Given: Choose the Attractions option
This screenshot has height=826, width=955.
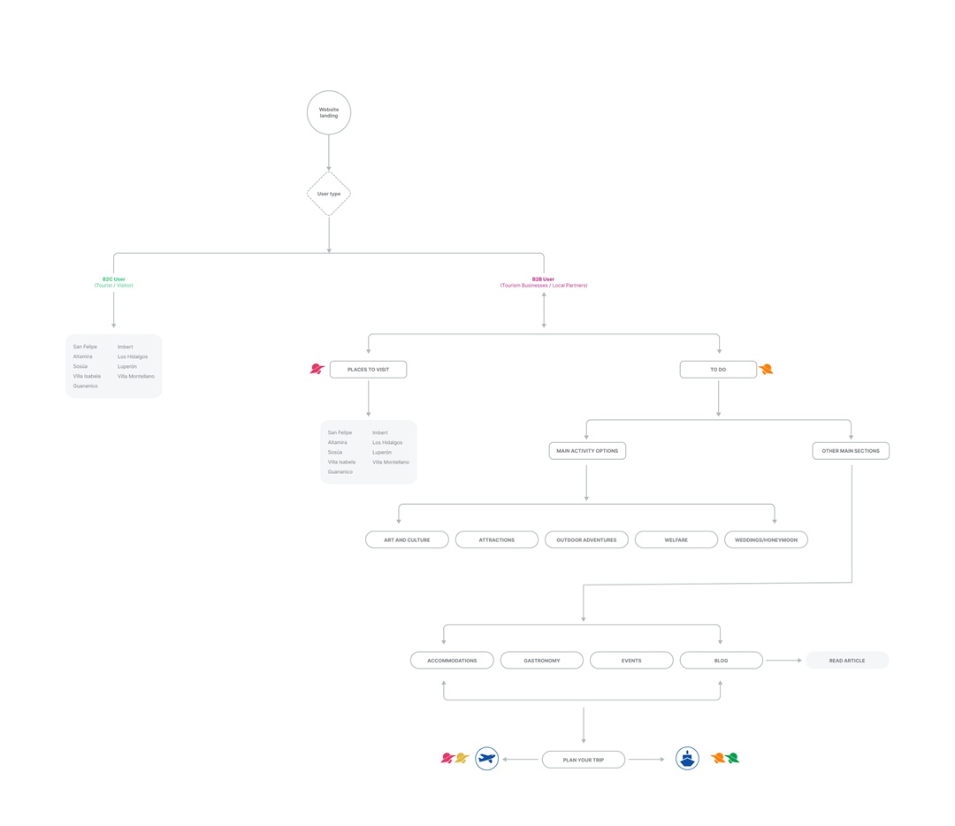Looking at the screenshot, I should pyautogui.click(x=496, y=539).
